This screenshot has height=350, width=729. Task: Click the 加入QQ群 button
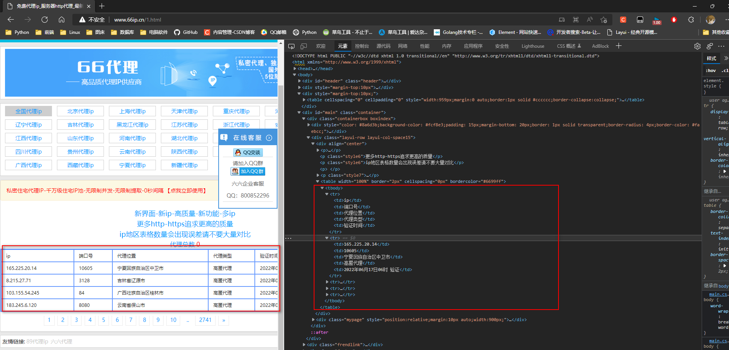(x=248, y=171)
